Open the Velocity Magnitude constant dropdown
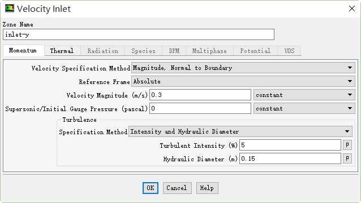Image resolution: width=361 pixels, height=203 pixels. click(x=304, y=95)
